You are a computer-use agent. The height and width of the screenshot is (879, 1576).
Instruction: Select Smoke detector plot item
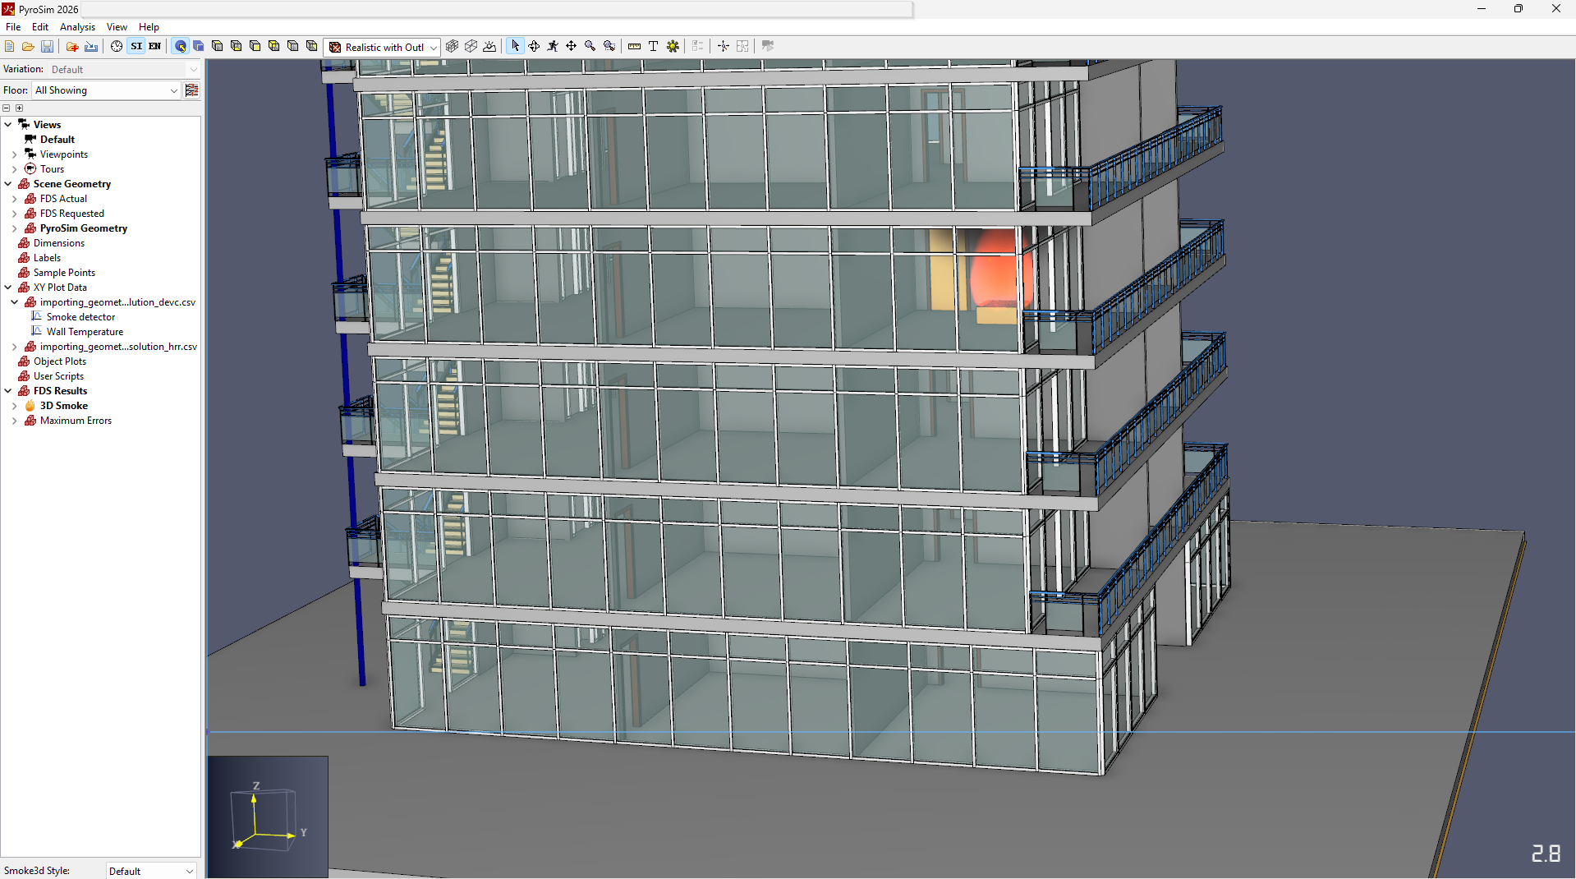coord(80,317)
